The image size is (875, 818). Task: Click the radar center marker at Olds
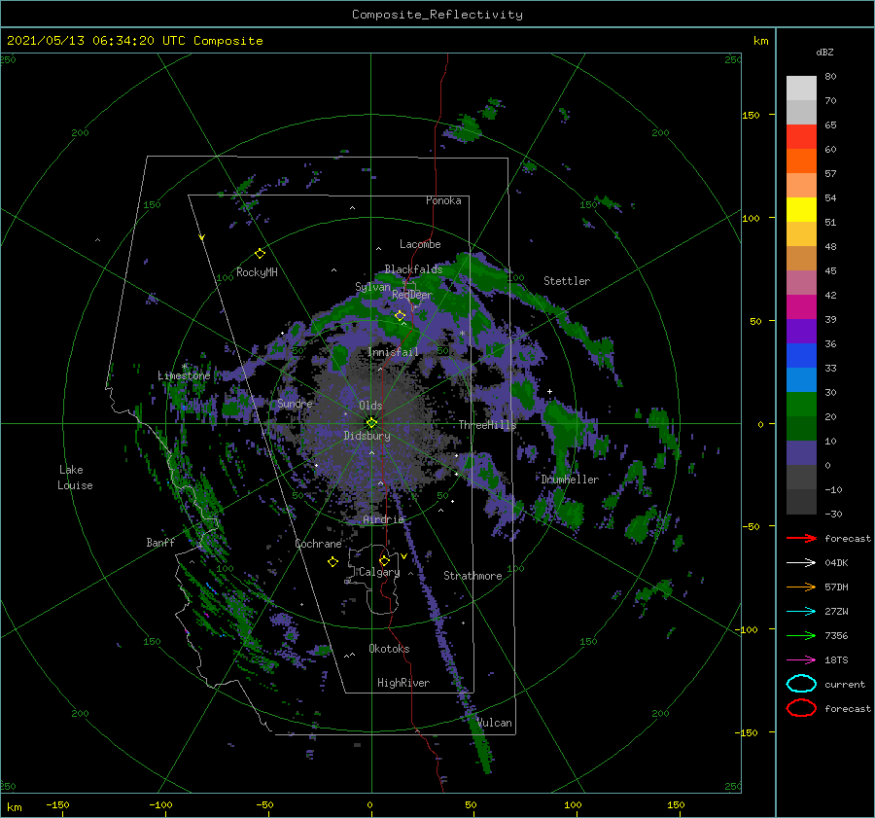(371, 423)
